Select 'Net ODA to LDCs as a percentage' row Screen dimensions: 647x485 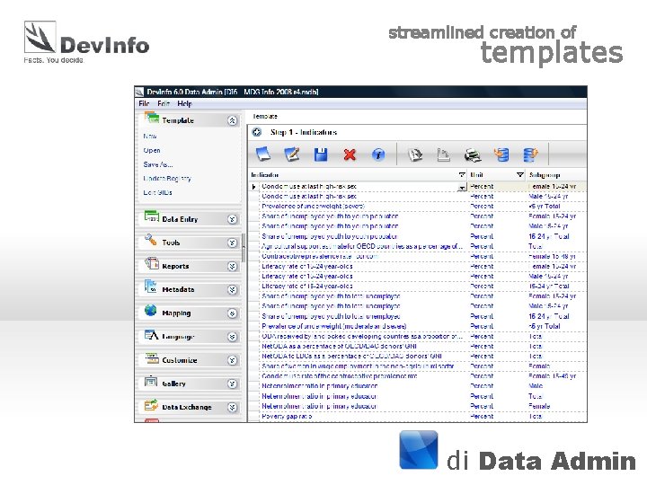pos(418,357)
